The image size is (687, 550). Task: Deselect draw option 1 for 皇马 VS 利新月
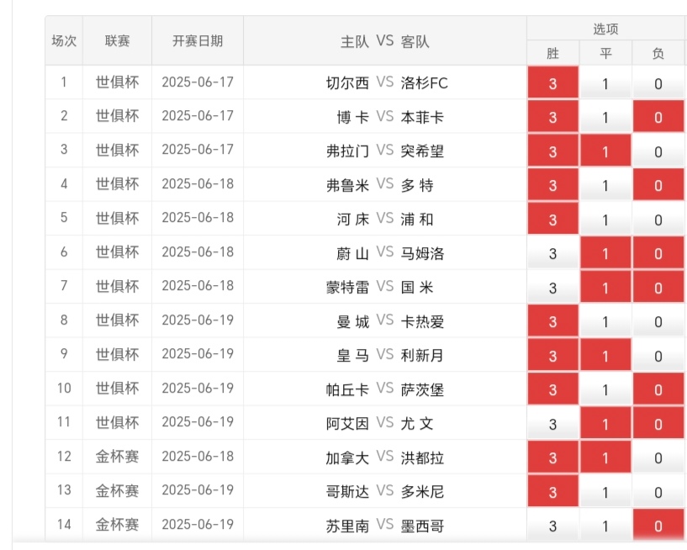click(x=605, y=355)
